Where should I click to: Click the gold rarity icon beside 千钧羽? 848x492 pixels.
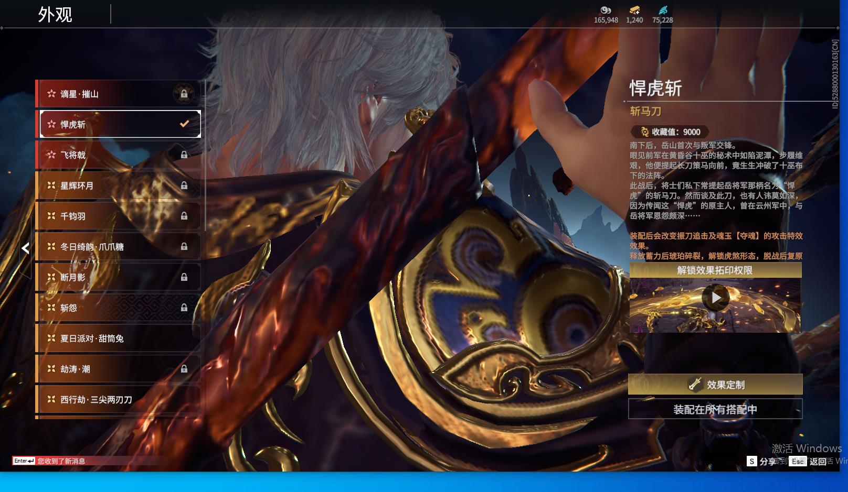51,216
